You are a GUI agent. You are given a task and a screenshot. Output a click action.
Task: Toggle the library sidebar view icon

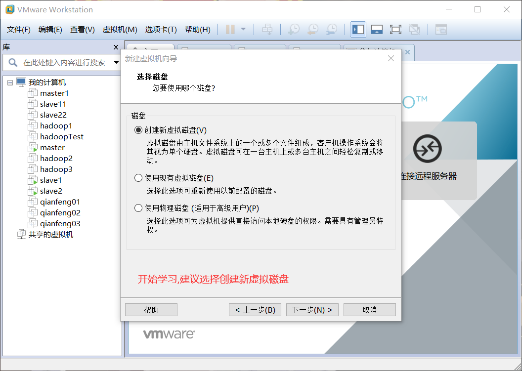(x=358, y=29)
